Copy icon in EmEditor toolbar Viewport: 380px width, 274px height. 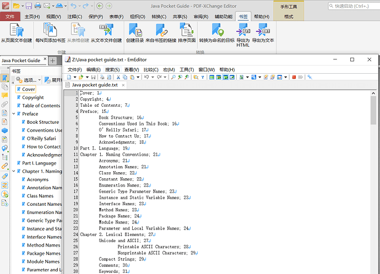click(125, 77)
